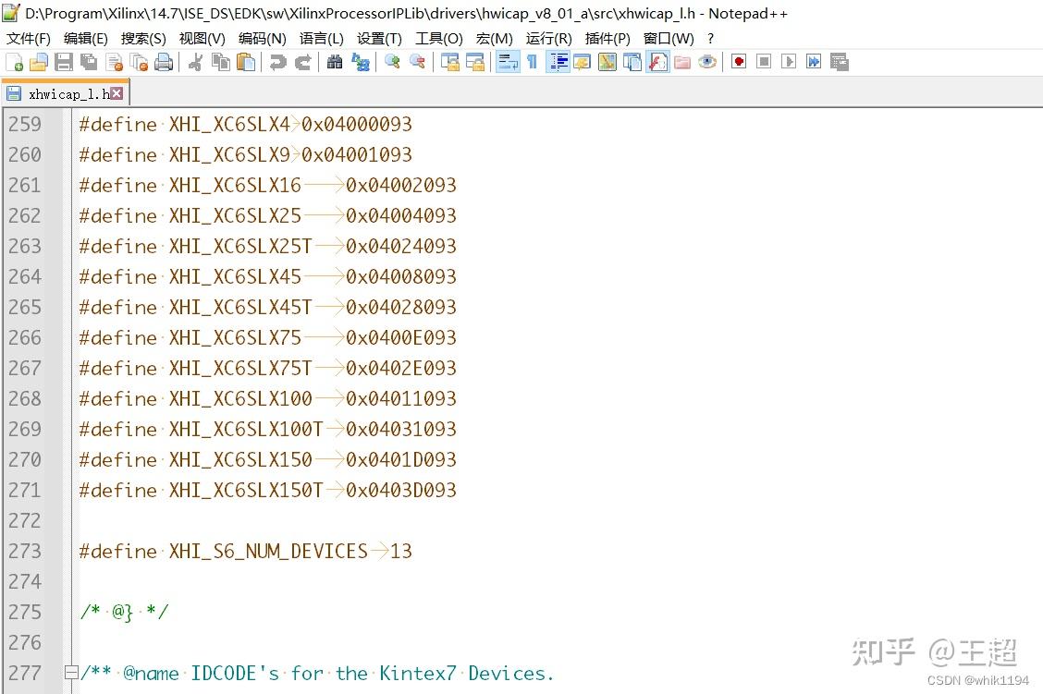1043x694 pixels.
Task: Click the Kintex7 Devices comment line
Action: tap(316, 674)
